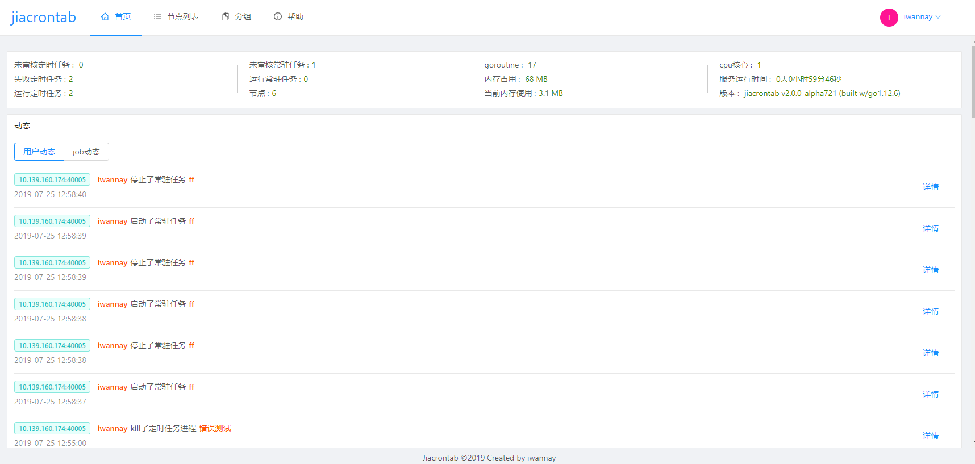Open 详情 for the 停止 entry at 12:58:38

931,353
